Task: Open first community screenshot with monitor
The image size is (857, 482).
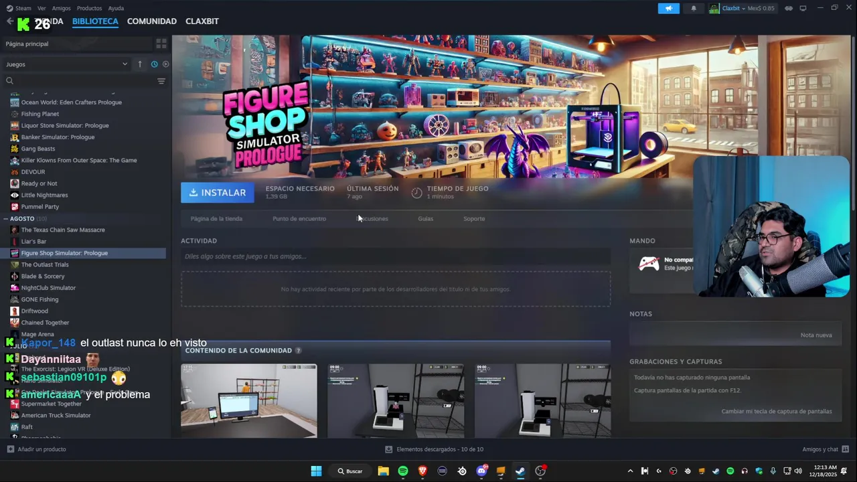Action: [x=248, y=401]
